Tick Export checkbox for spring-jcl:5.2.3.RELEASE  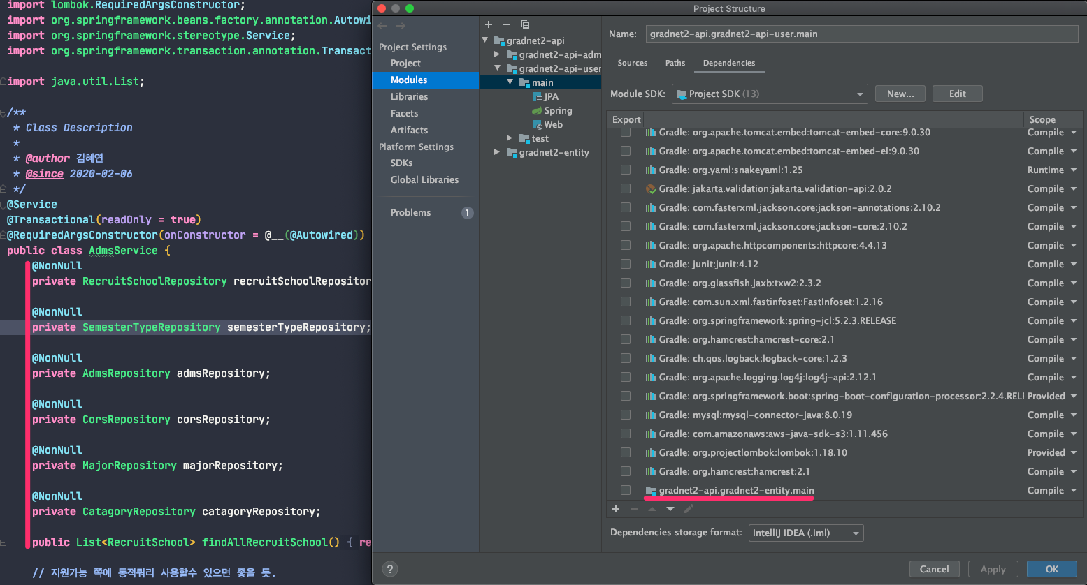[626, 320]
